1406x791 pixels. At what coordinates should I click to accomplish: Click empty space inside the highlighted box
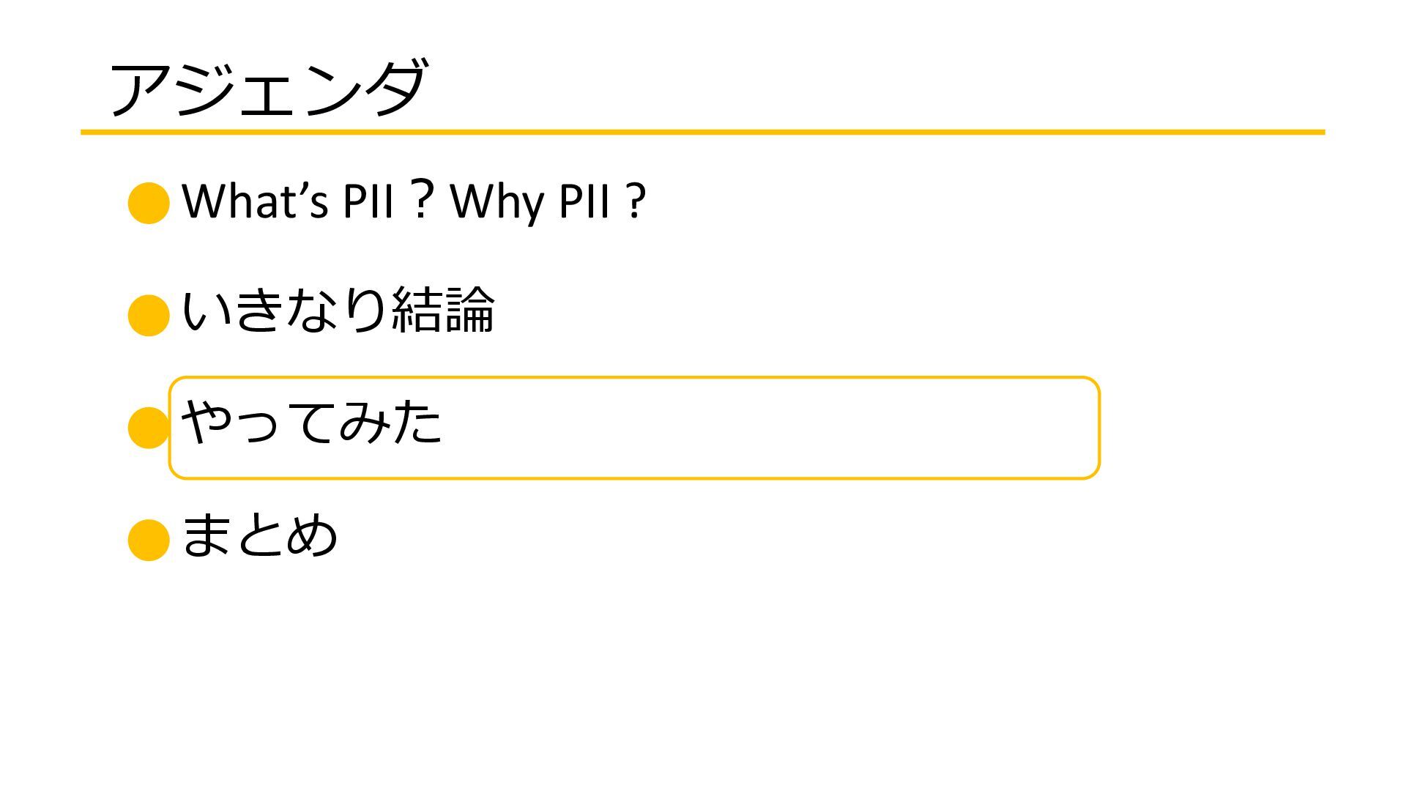pos(769,428)
